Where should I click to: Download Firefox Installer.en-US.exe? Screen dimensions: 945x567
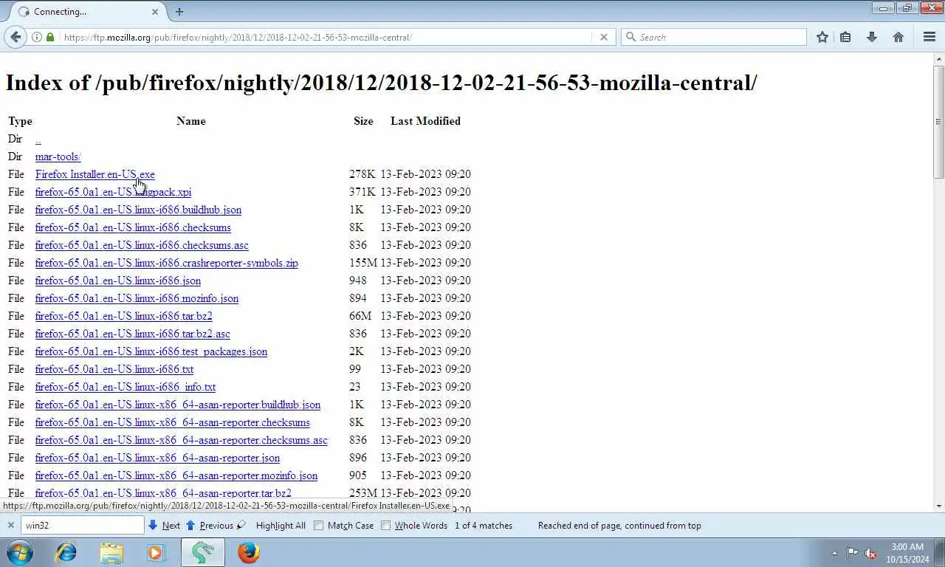point(94,174)
